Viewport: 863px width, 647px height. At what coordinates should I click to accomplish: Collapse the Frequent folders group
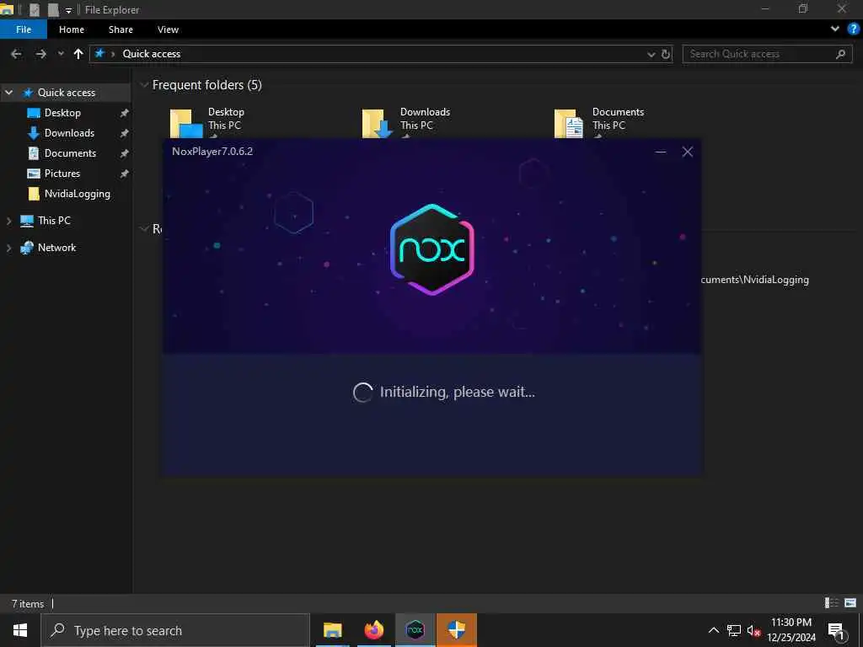point(144,85)
